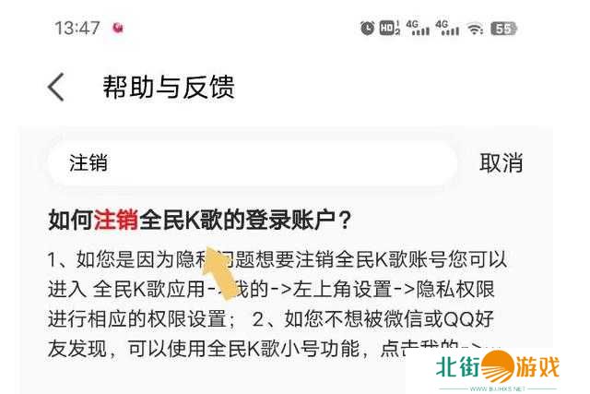Tap the first 4G signal indicator
The height and width of the screenshot is (394, 590).
[418, 29]
